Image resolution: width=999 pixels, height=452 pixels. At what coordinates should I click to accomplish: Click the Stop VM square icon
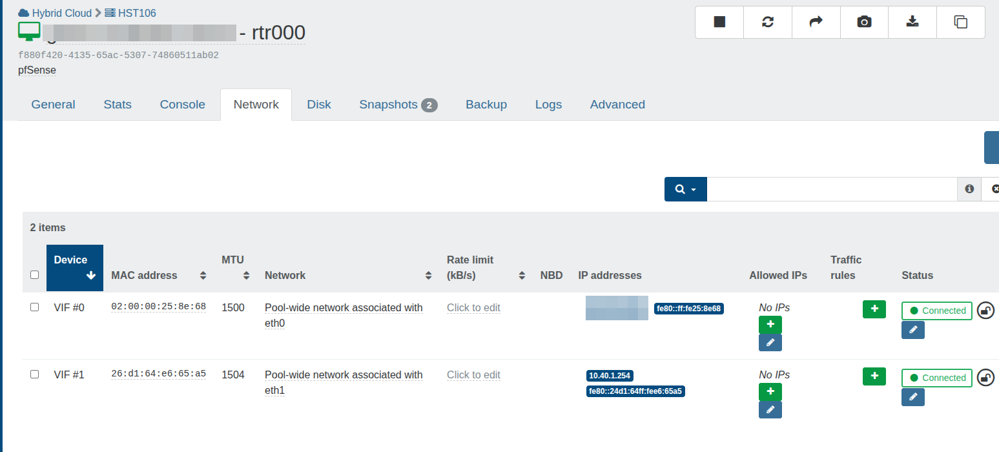pos(719,22)
